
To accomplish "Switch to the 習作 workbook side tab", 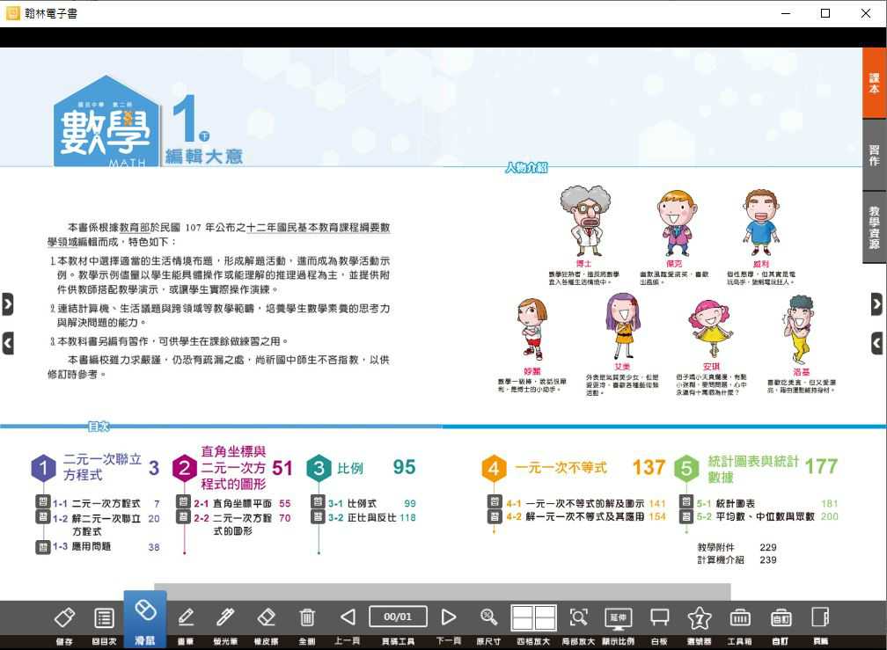I will [x=875, y=155].
